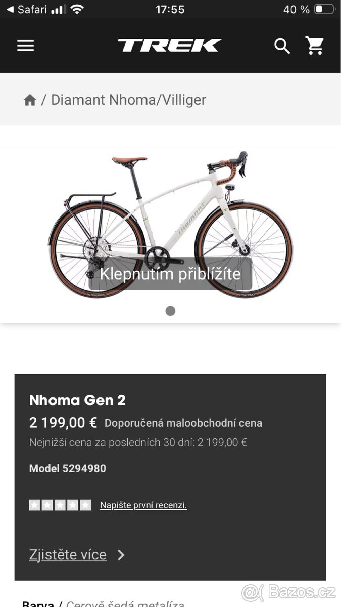Tap the time in the status bar
This screenshot has width=341, height=607.
tap(170, 10)
